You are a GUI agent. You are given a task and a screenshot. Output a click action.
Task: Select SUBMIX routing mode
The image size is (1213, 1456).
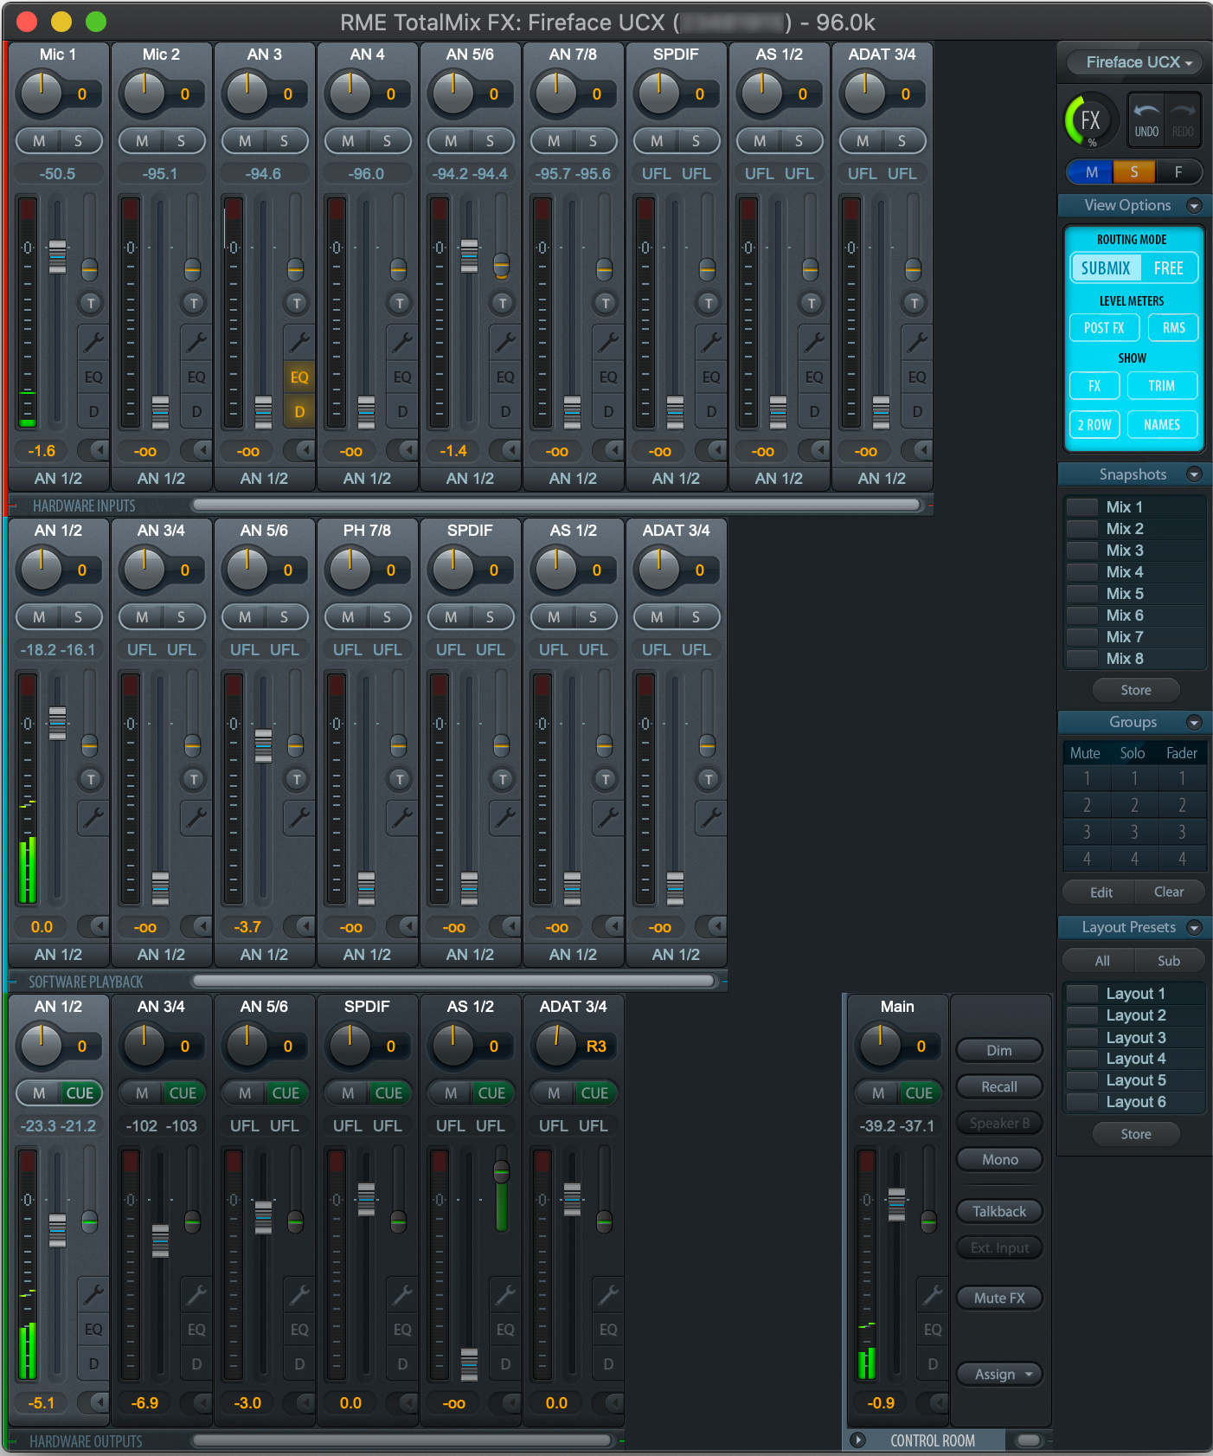coord(1106,268)
